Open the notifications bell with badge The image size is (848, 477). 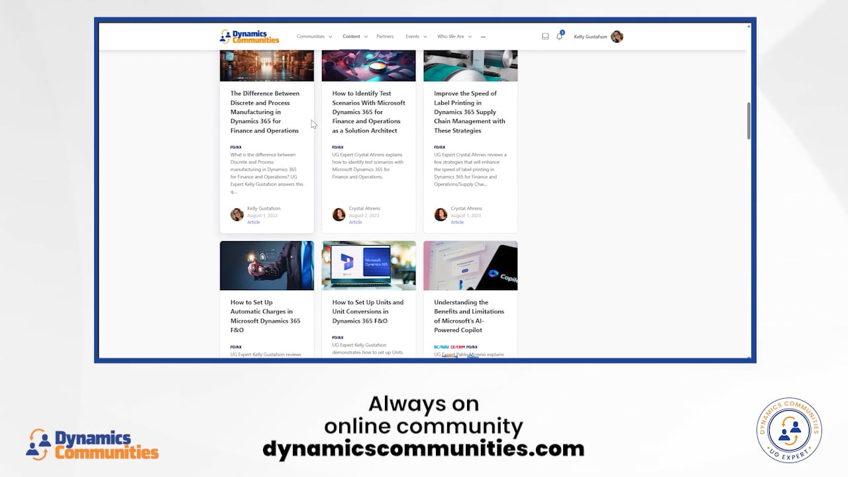[x=559, y=37]
